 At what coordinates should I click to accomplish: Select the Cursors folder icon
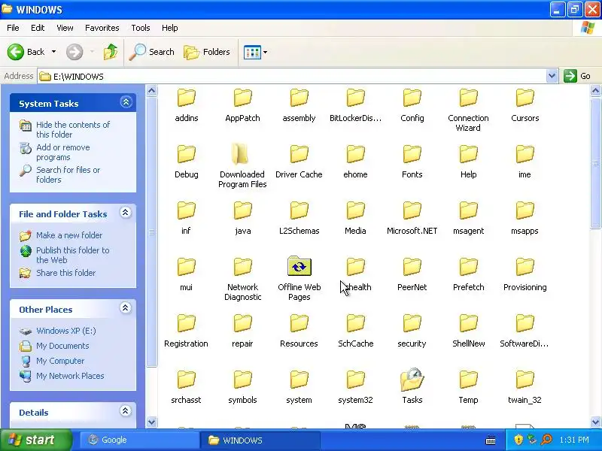pyautogui.click(x=524, y=98)
